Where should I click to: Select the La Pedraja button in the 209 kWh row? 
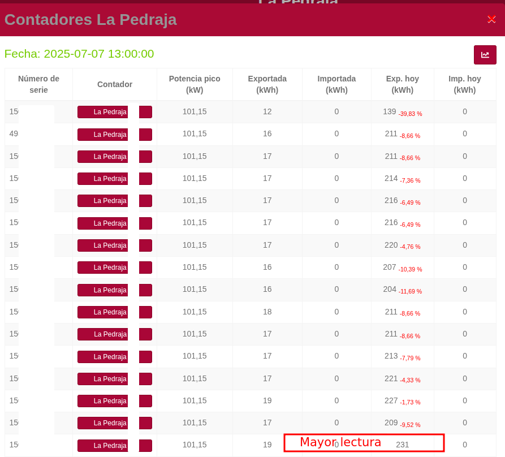coord(103,423)
